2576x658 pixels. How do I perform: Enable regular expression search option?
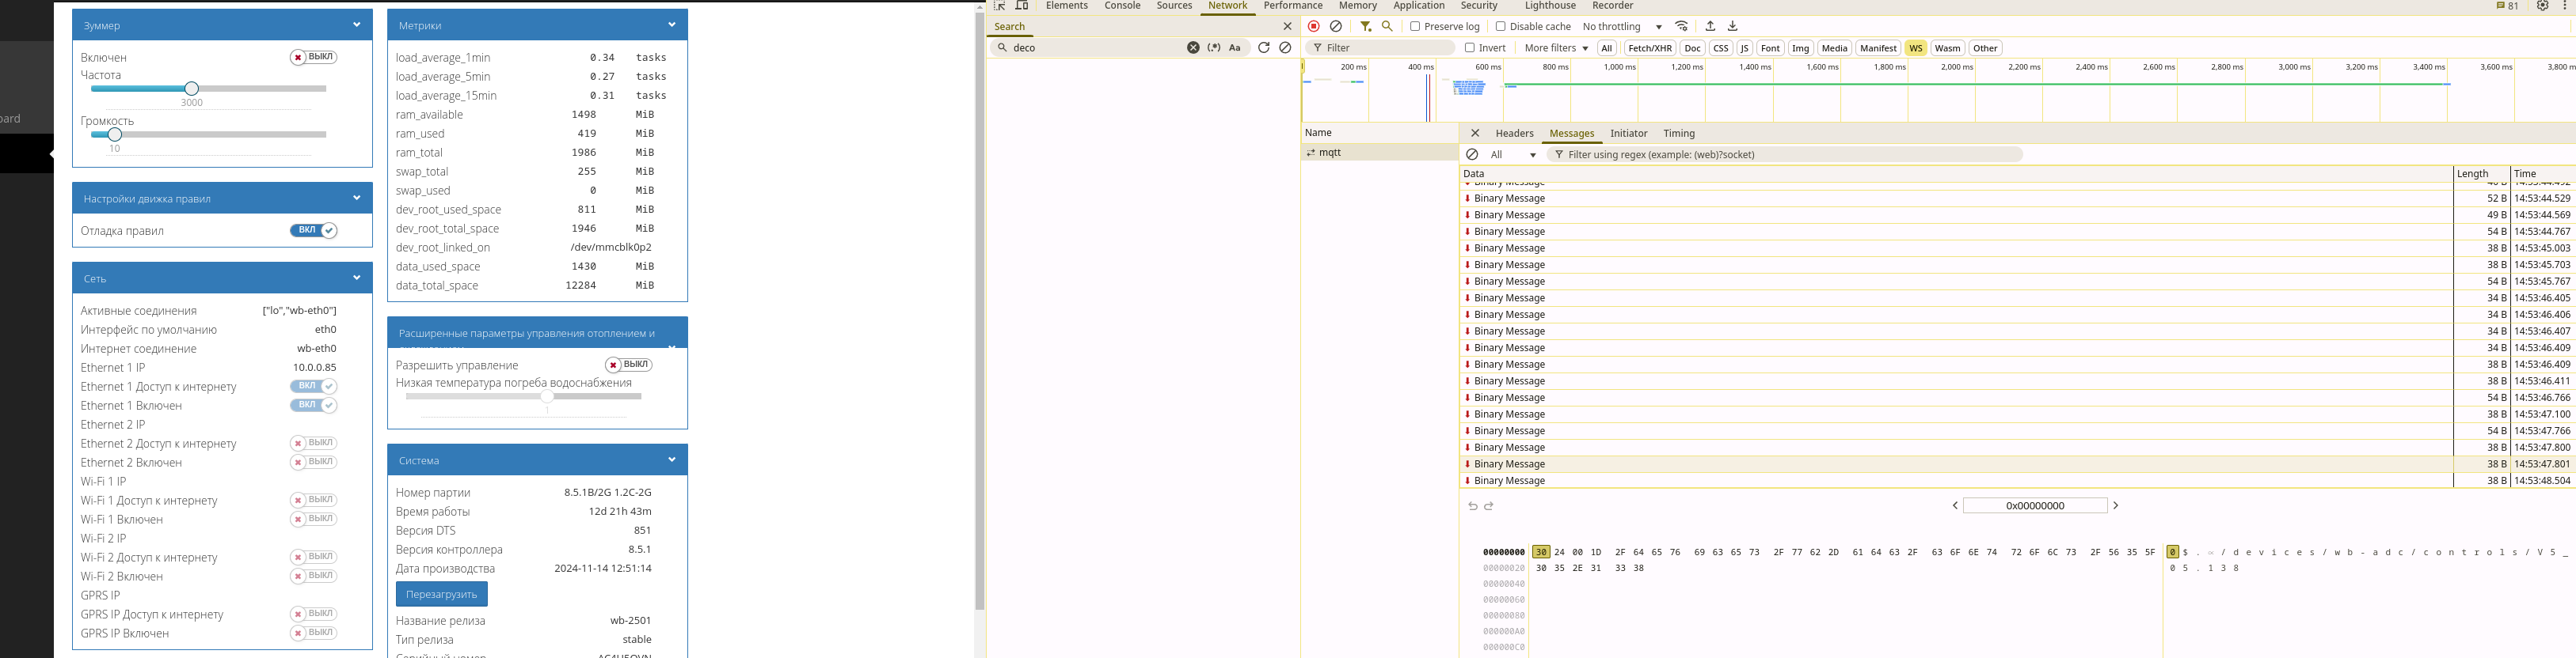pos(1214,48)
